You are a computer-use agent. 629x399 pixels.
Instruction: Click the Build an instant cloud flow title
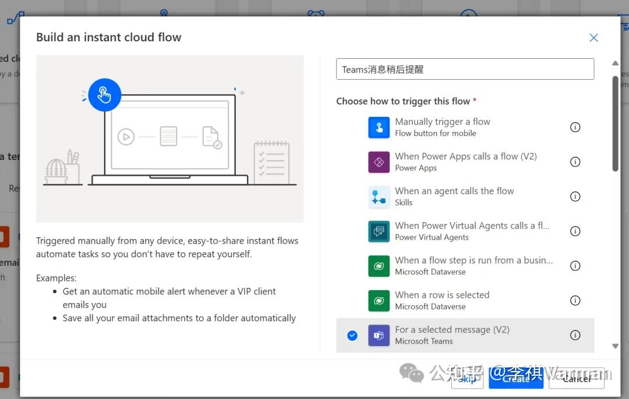click(x=109, y=37)
